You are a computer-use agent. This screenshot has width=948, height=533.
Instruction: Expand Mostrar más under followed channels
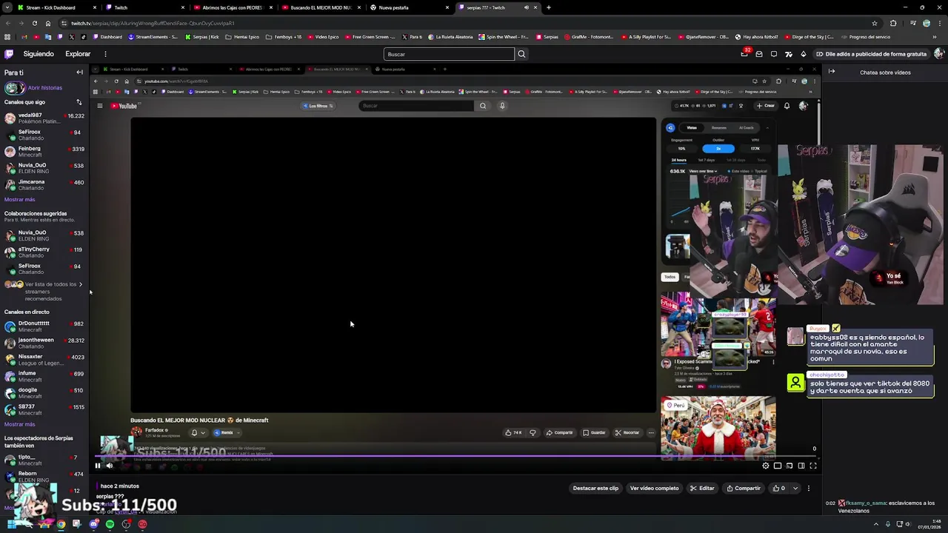click(20, 200)
